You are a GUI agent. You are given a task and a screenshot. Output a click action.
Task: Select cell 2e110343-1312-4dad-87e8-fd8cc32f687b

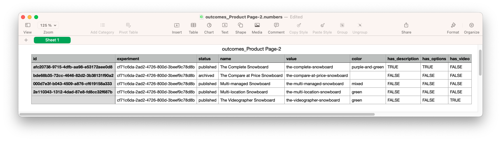click(73, 92)
